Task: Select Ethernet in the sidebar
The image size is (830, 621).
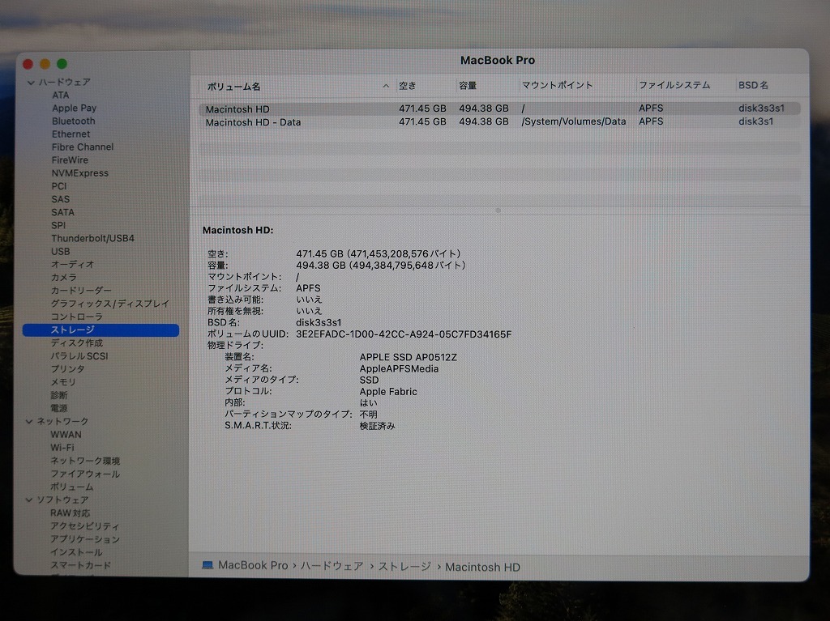Action: pyautogui.click(x=71, y=134)
